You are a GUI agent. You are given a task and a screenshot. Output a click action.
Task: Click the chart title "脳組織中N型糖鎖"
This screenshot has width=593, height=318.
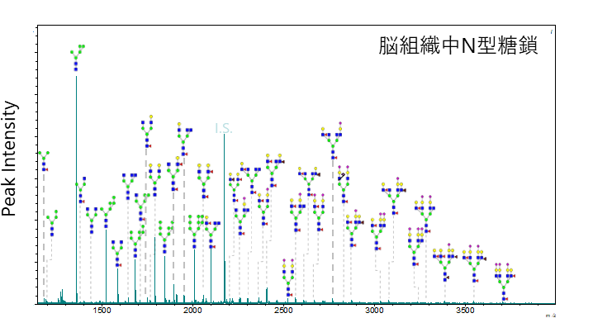pos(458,45)
